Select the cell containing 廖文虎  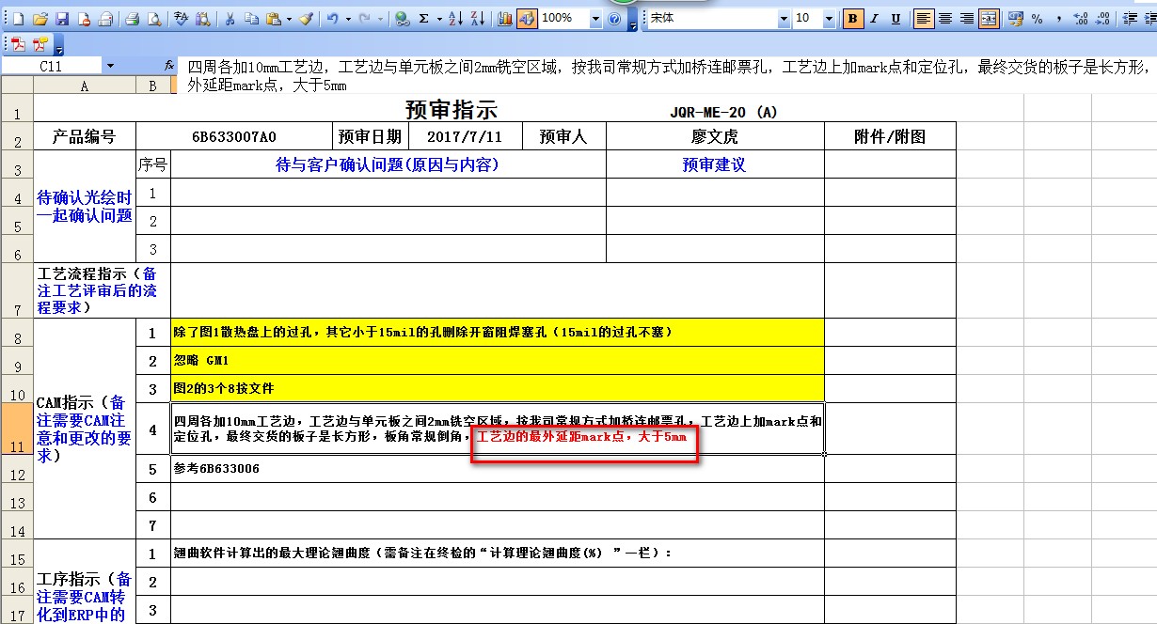(715, 136)
